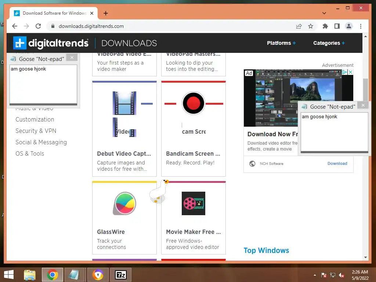Open the Chrome profile avatar
376x282 pixels.
[349, 26]
